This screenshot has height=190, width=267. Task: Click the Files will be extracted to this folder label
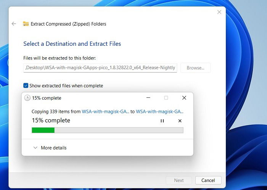point(60,58)
